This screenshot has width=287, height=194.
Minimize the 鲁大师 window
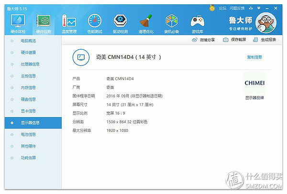[267, 9]
